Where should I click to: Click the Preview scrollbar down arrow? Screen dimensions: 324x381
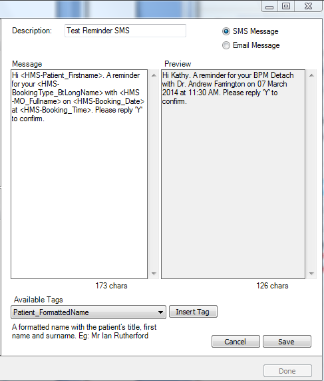click(x=311, y=273)
